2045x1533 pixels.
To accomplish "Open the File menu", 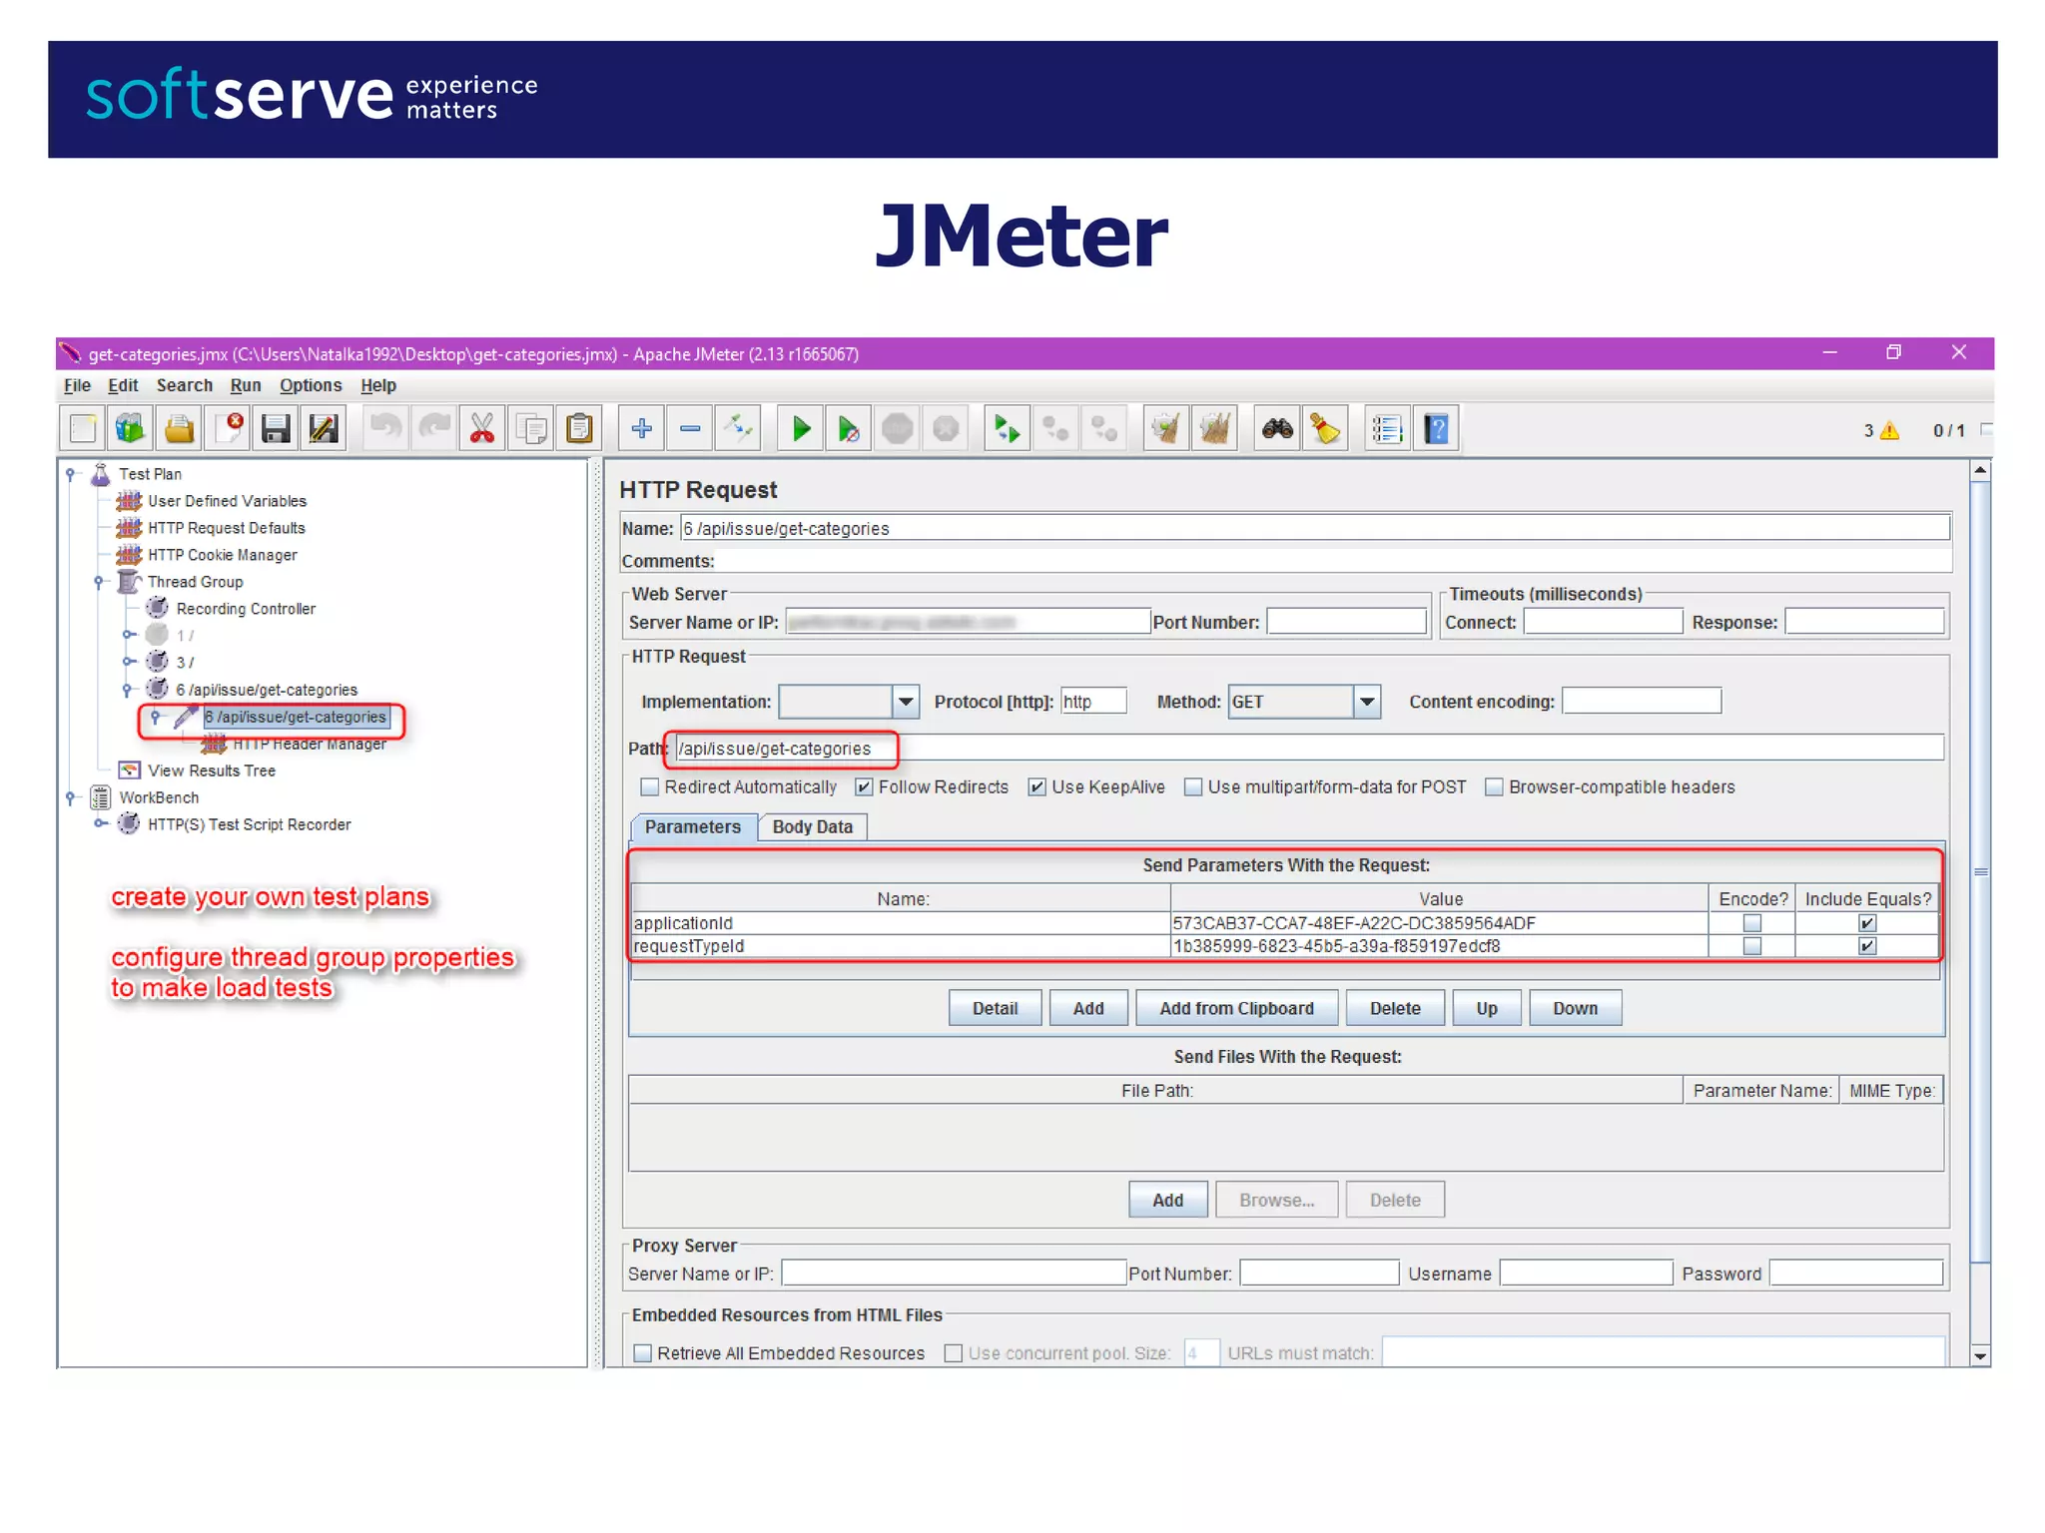I will point(77,386).
